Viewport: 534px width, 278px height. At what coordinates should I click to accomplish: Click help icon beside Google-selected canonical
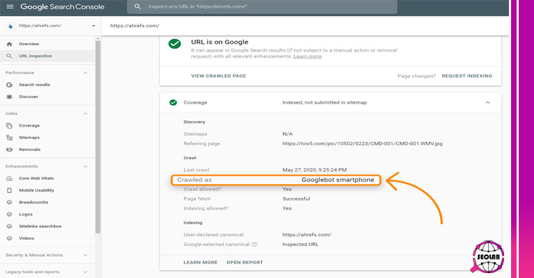pyautogui.click(x=254, y=245)
